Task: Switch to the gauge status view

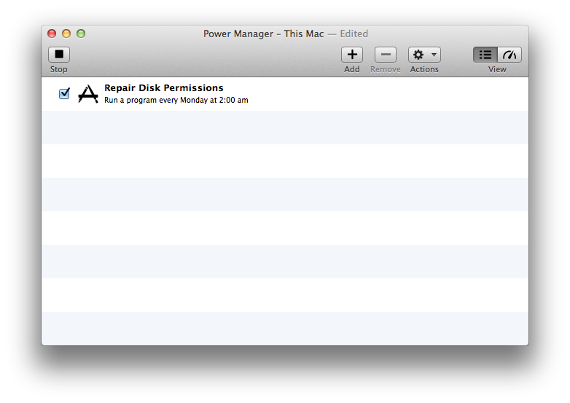Action: point(510,55)
